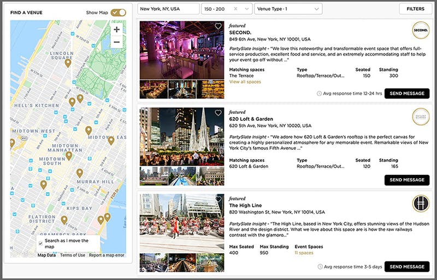Zoom in on the map
The image size is (437, 280).
(117, 29)
